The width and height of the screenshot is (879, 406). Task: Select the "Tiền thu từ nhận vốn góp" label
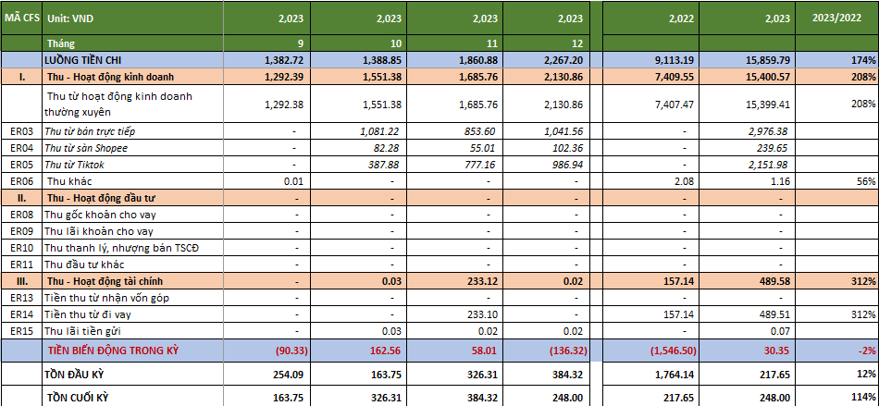[106, 298]
